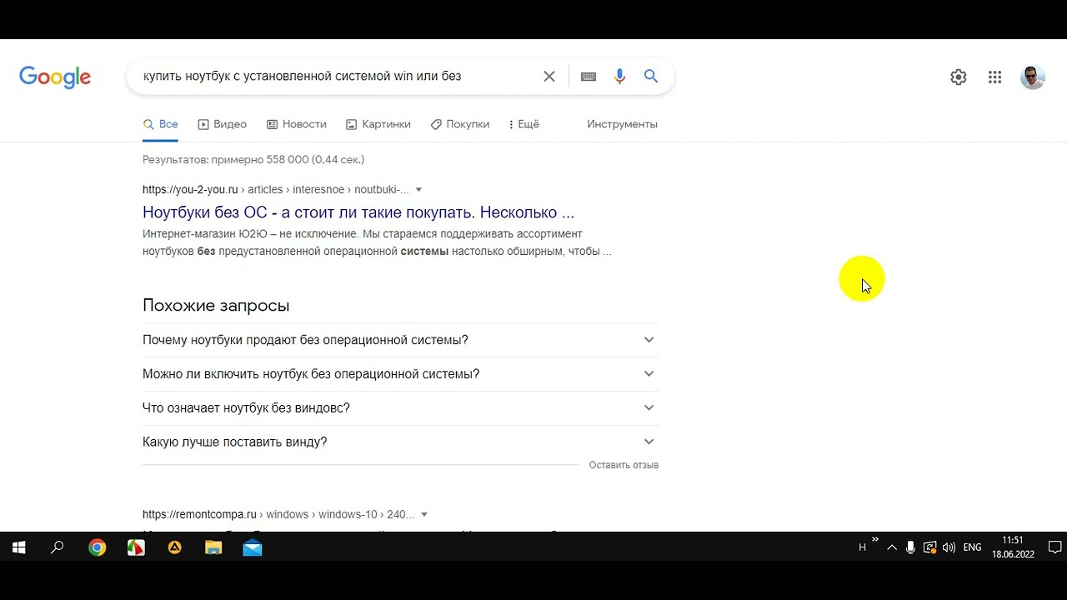The height and width of the screenshot is (600, 1067).
Task: Click Оставить отзыв feedback link
Action: point(624,465)
